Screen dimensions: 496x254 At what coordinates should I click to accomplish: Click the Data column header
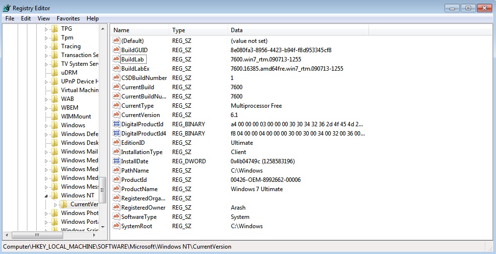(x=298, y=30)
